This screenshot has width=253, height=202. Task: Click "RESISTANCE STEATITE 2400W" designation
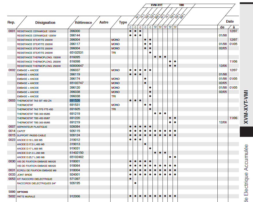[35, 53]
